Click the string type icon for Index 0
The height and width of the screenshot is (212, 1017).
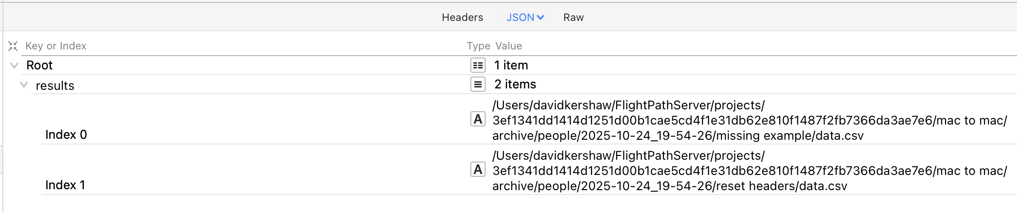pyautogui.click(x=478, y=119)
